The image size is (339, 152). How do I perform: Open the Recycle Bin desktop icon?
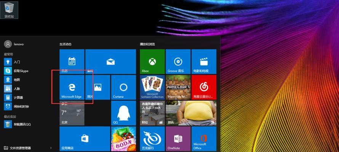point(9,10)
